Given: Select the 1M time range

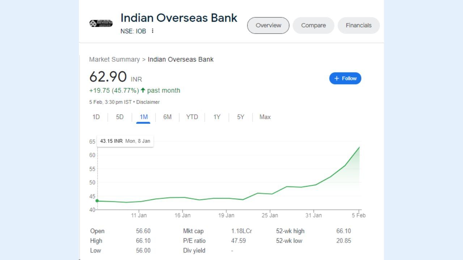Looking at the screenshot, I should 144,117.
